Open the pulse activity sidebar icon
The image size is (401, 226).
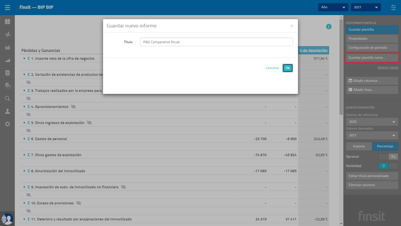[8, 34]
